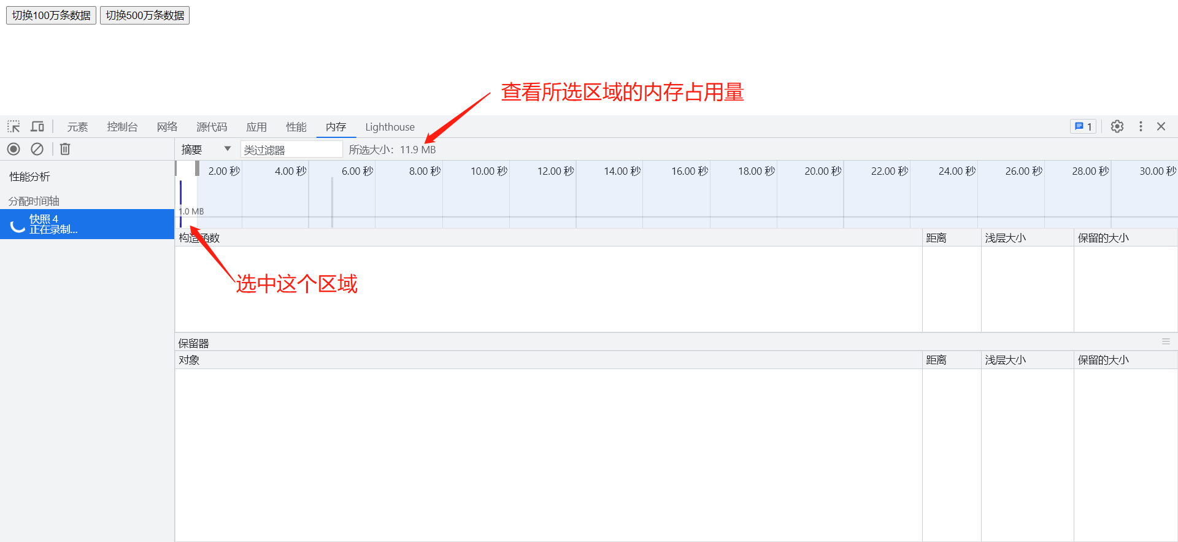Image resolution: width=1178 pixels, height=542 pixels.
Task: Open the 源代码 tab
Action: (x=212, y=127)
